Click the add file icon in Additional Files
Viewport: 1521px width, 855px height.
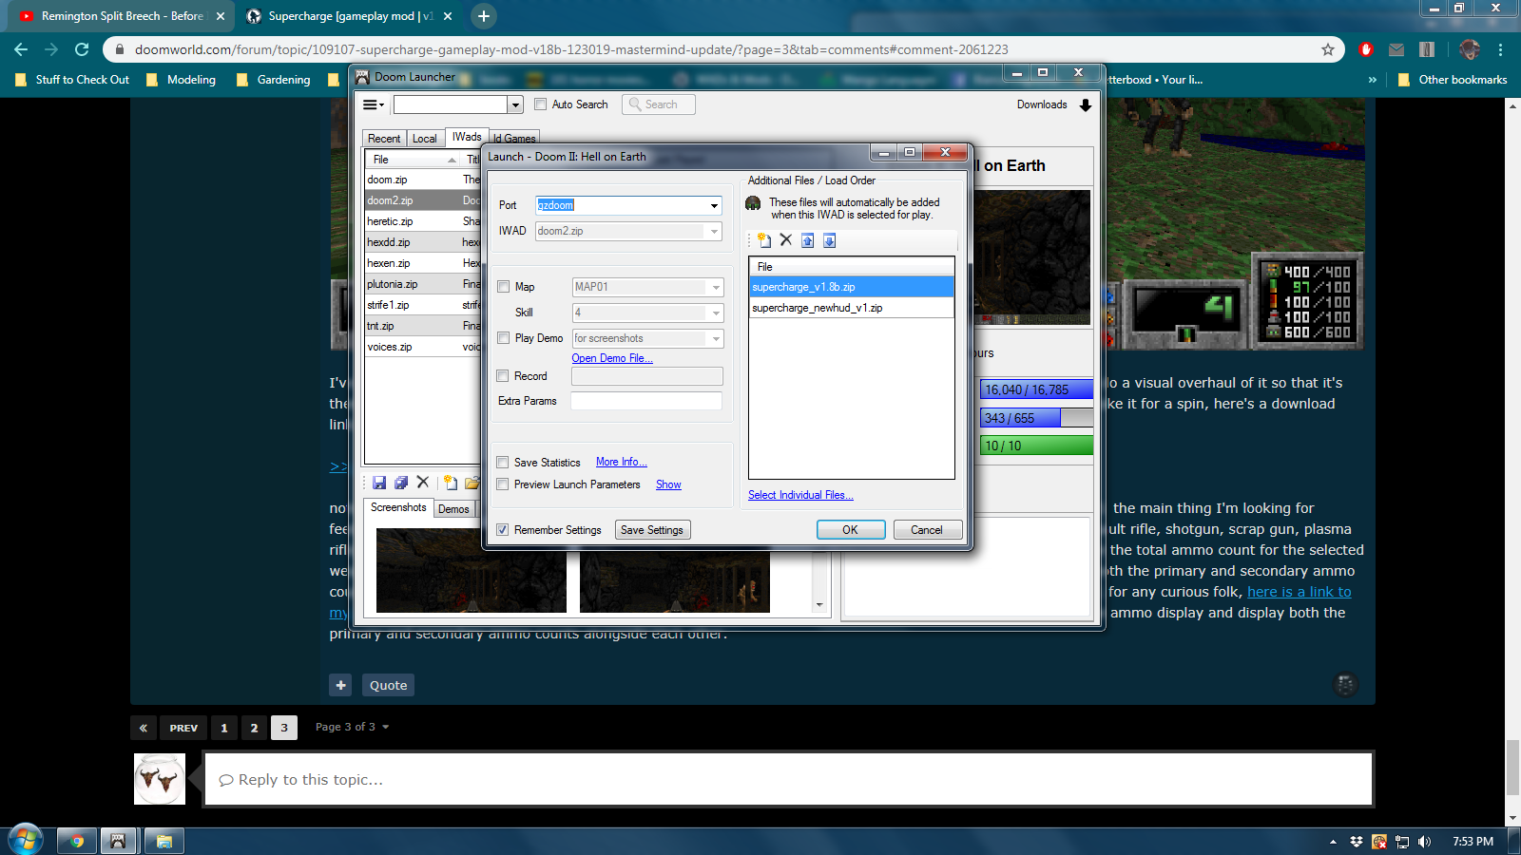coord(764,240)
